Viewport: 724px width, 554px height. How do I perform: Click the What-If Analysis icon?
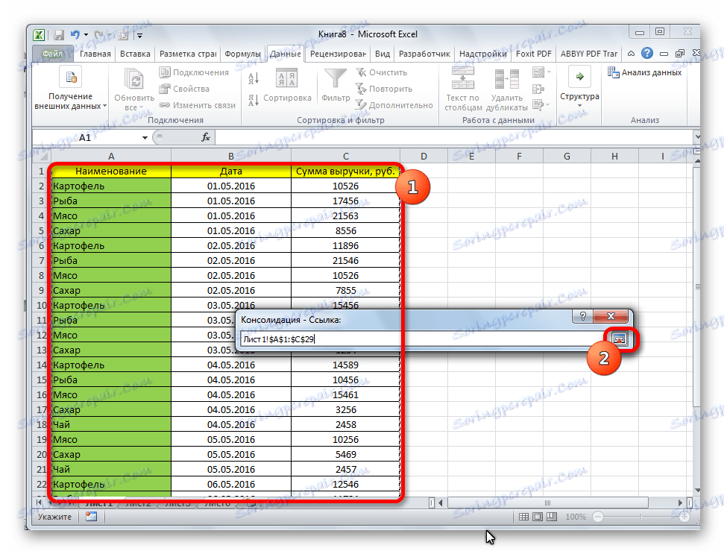point(538,105)
